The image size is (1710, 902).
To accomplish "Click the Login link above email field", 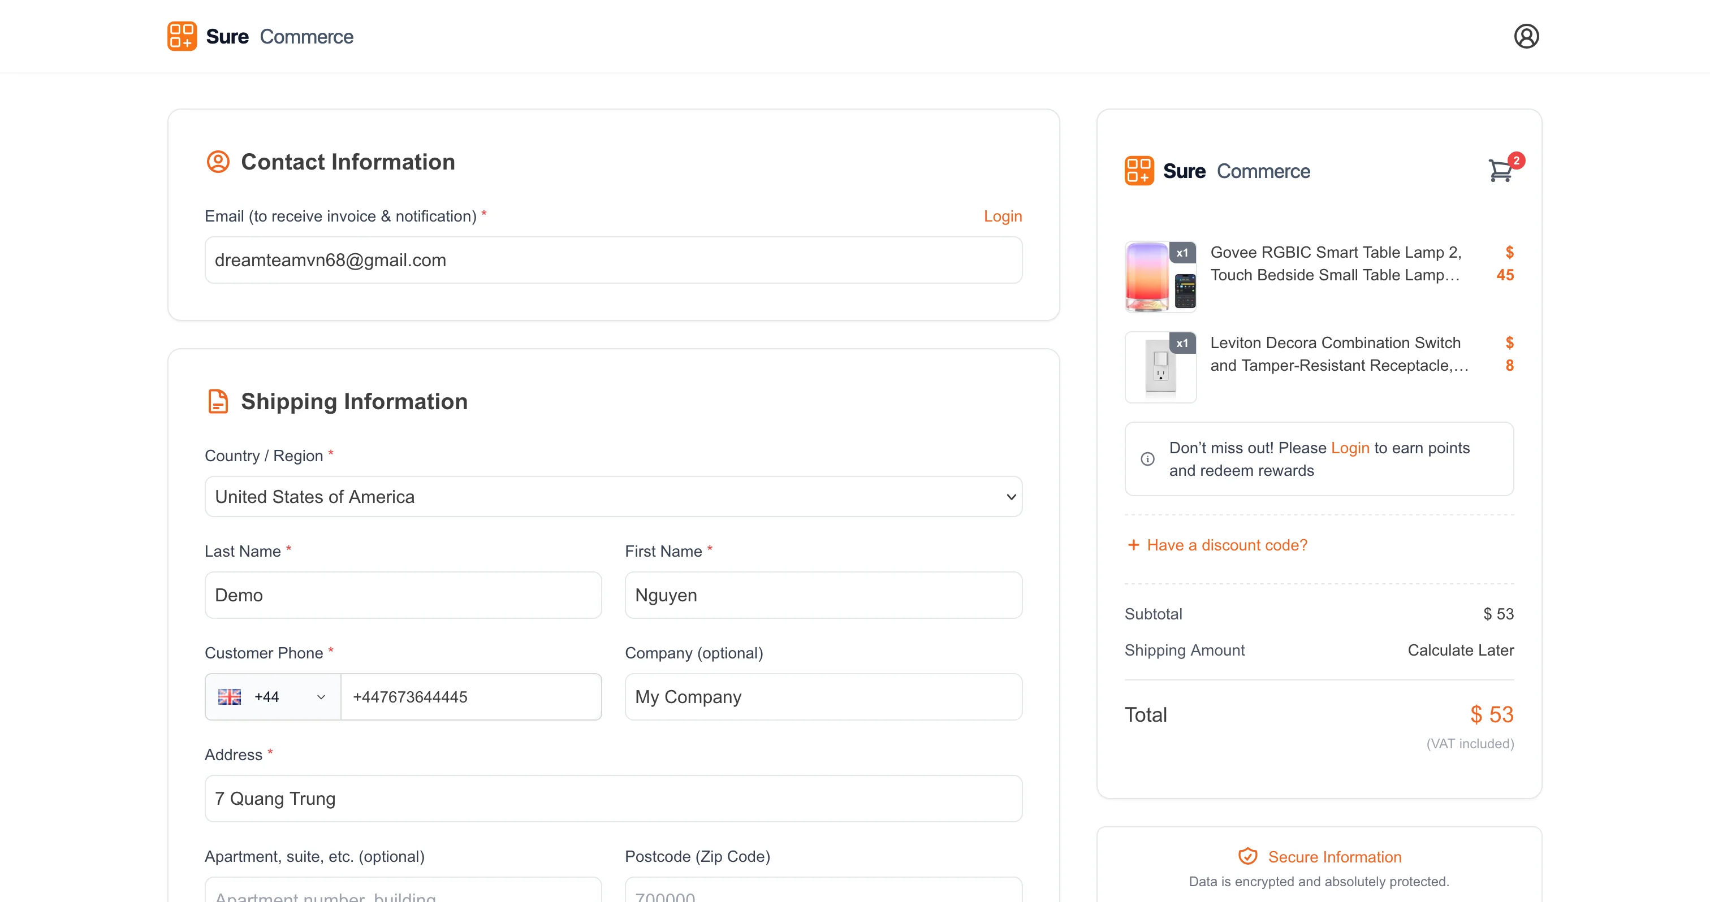I will click(x=1003, y=216).
